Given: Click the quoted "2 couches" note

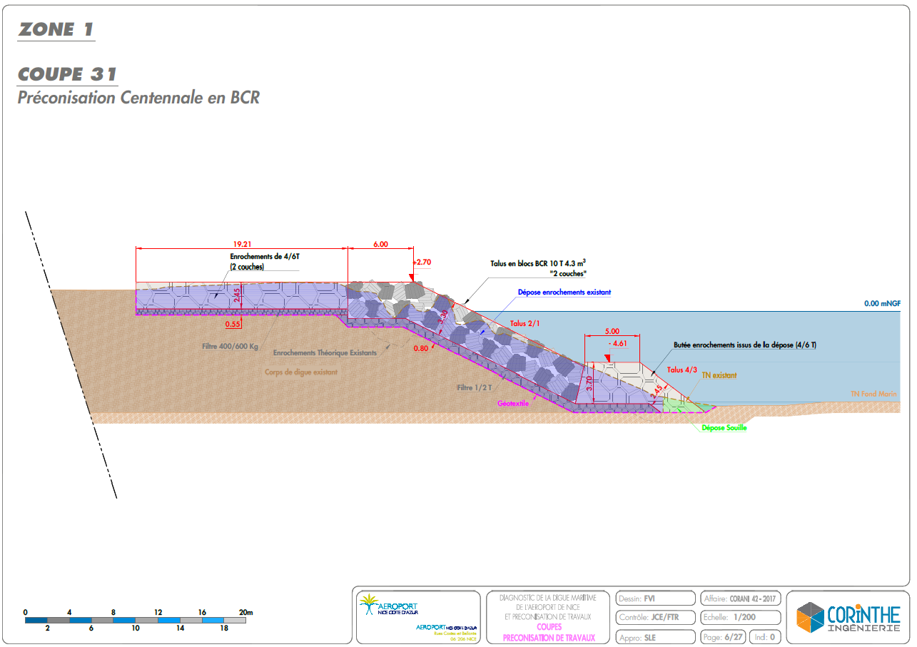Looking at the screenshot, I should pos(568,274).
